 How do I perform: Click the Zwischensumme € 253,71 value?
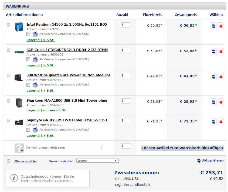click(212, 173)
